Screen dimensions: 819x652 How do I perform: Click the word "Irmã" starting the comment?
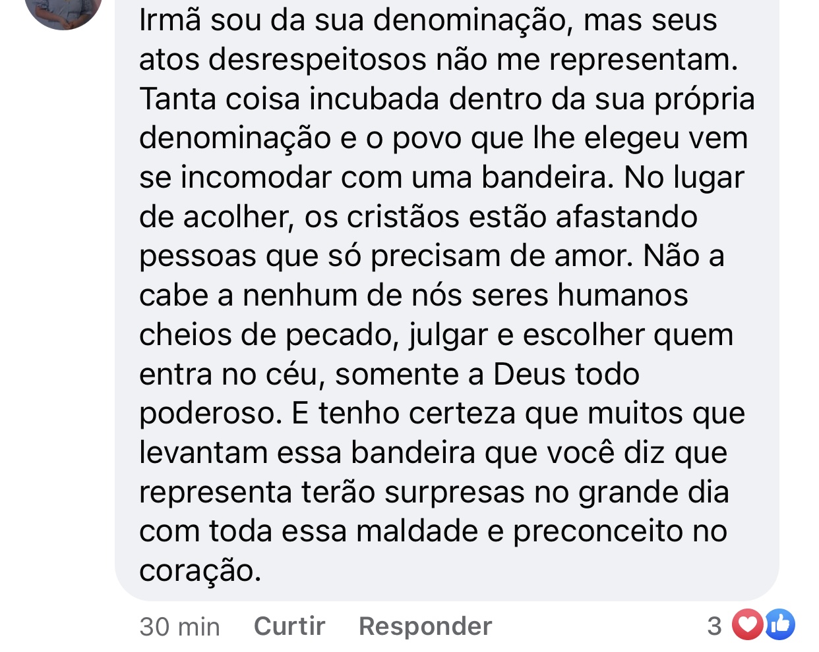pyautogui.click(x=169, y=20)
